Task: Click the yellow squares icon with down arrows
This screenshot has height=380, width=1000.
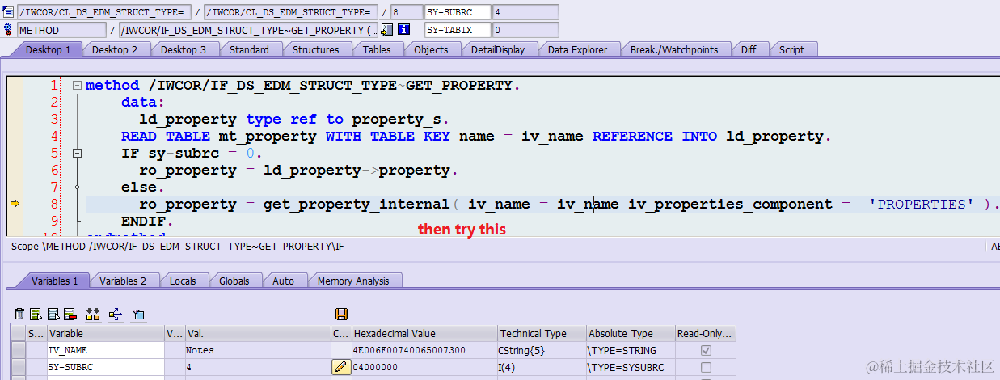Action: 92,314
